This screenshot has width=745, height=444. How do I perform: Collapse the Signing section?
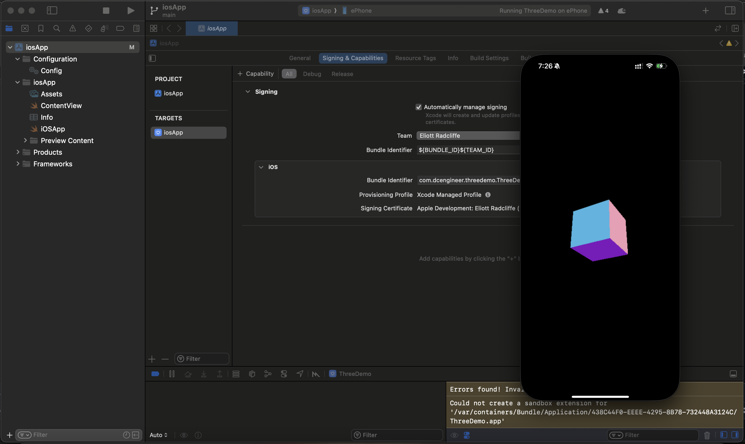pos(248,92)
